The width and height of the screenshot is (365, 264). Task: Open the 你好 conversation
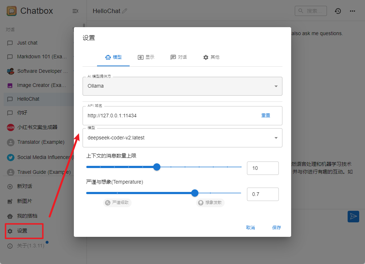point(39,113)
